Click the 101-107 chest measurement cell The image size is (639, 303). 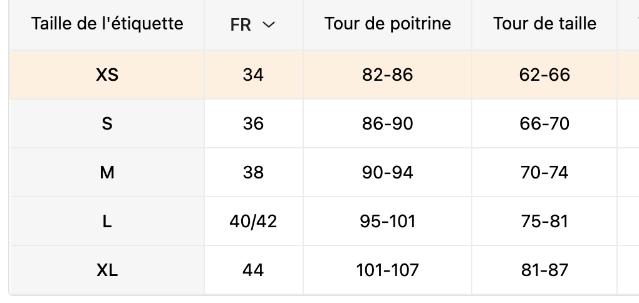[388, 270]
